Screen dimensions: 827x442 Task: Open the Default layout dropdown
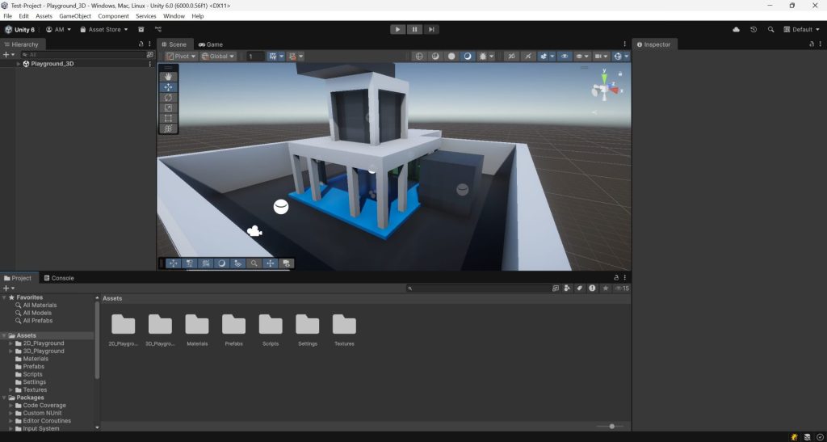coord(802,30)
